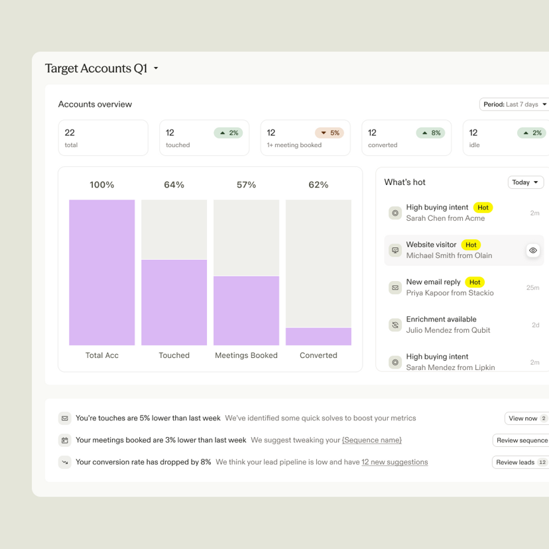Viewport: 549px width, 549px height.
Task: Click the calendar icon beside meetings booked alert
Action: (x=65, y=440)
